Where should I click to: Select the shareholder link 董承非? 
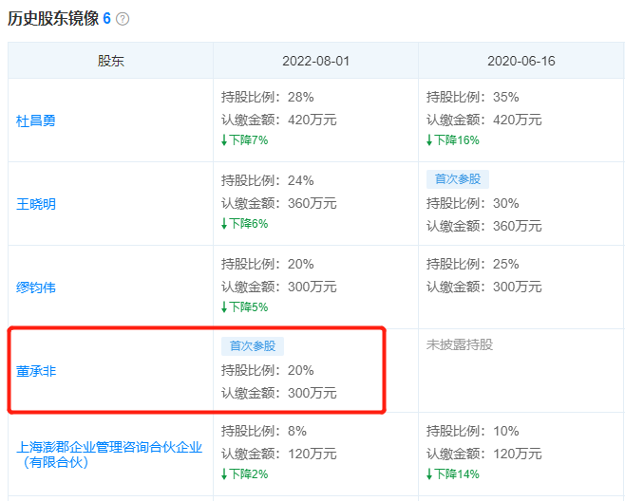36,371
